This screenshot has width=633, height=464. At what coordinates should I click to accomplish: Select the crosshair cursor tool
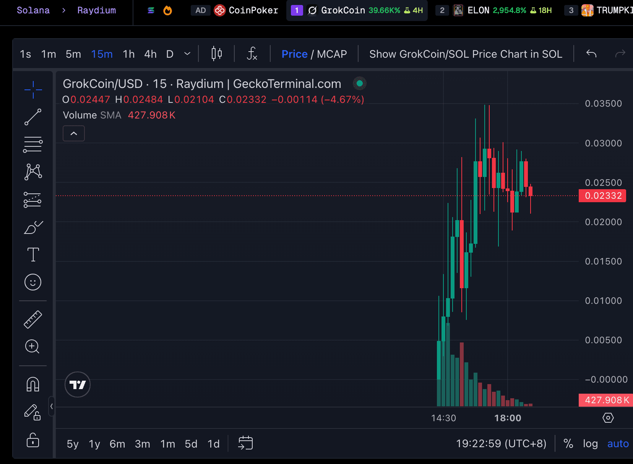[33, 89]
